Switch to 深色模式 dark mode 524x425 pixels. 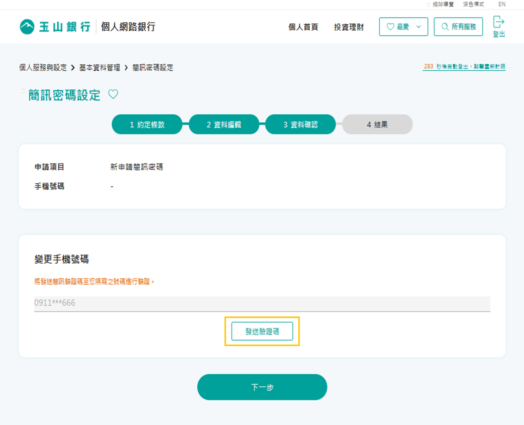click(473, 4)
